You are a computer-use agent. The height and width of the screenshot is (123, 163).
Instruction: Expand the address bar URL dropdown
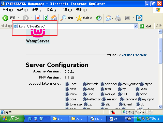pyautogui.click(x=136, y=26)
